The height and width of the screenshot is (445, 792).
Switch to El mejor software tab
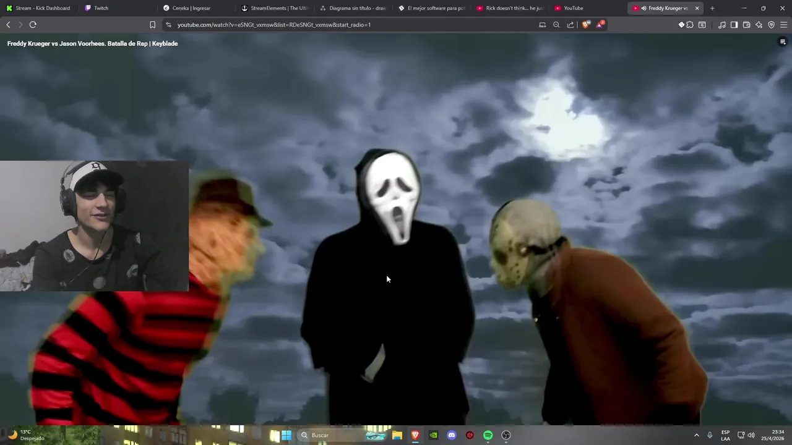431,8
